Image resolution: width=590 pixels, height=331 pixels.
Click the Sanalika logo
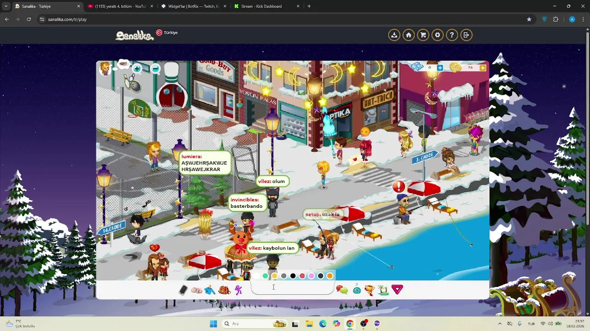(135, 35)
